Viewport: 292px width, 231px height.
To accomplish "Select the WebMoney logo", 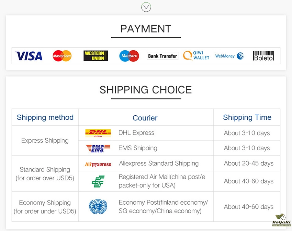I will coord(229,56).
